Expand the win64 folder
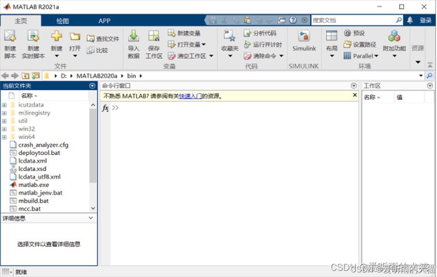Screen dimensions: 437x277 [x=4, y=137]
